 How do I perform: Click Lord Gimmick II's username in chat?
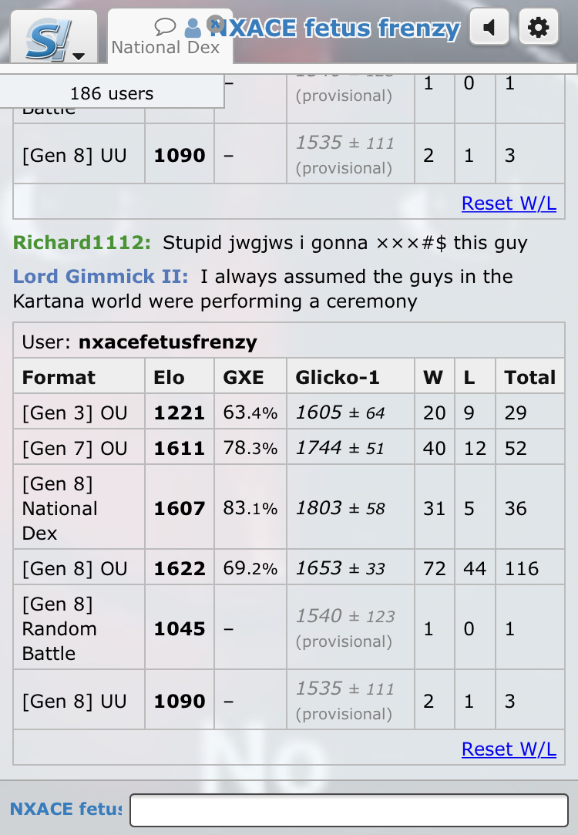pyautogui.click(x=101, y=276)
